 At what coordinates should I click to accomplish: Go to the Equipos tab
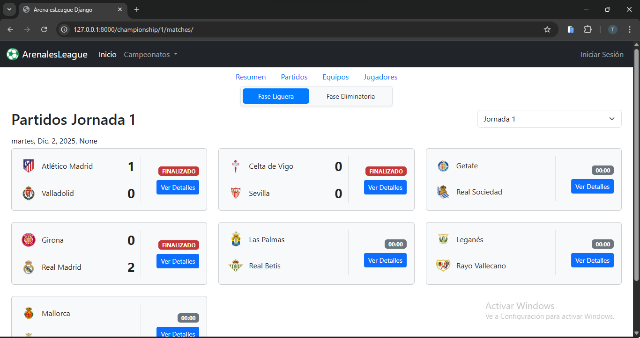click(335, 77)
